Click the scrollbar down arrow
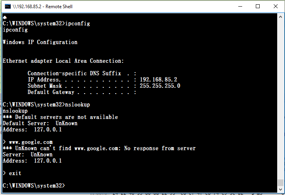This screenshot has width=285, height=195. [x=280, y=190]
